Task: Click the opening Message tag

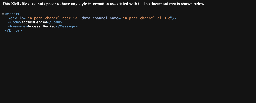Action: pyautogui.click(x=18, y=26)
